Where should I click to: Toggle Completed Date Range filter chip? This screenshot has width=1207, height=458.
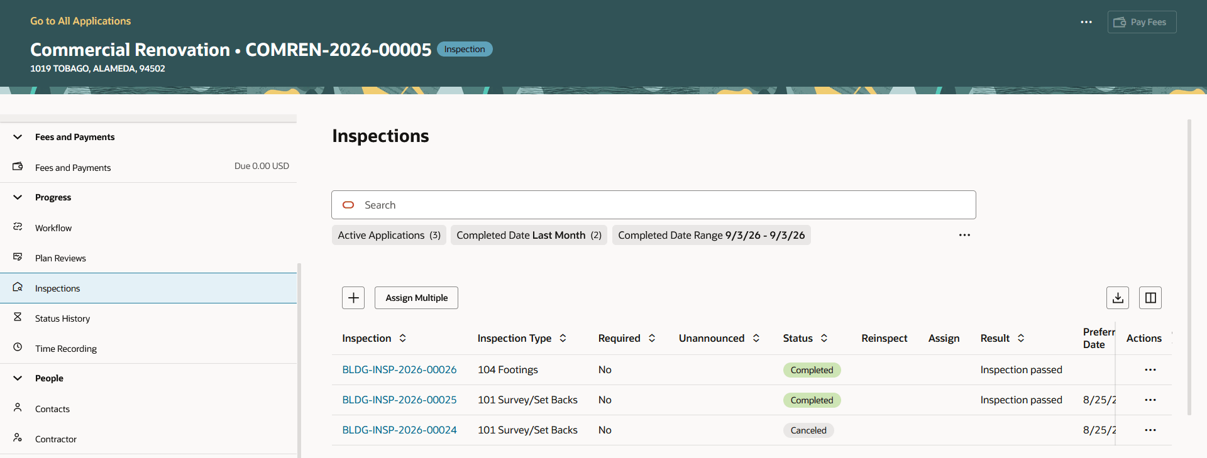tap(712, 235)
